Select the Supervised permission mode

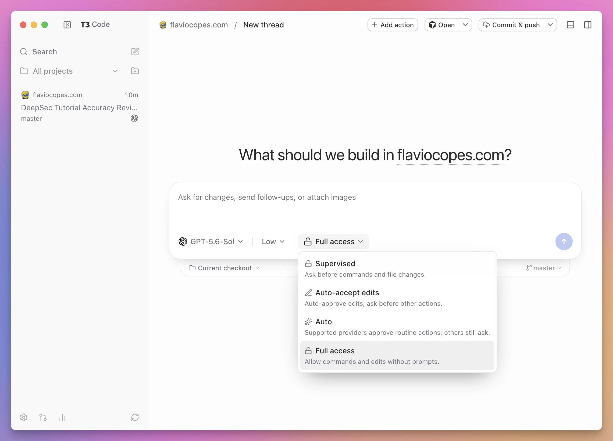[x=397, y=268]
